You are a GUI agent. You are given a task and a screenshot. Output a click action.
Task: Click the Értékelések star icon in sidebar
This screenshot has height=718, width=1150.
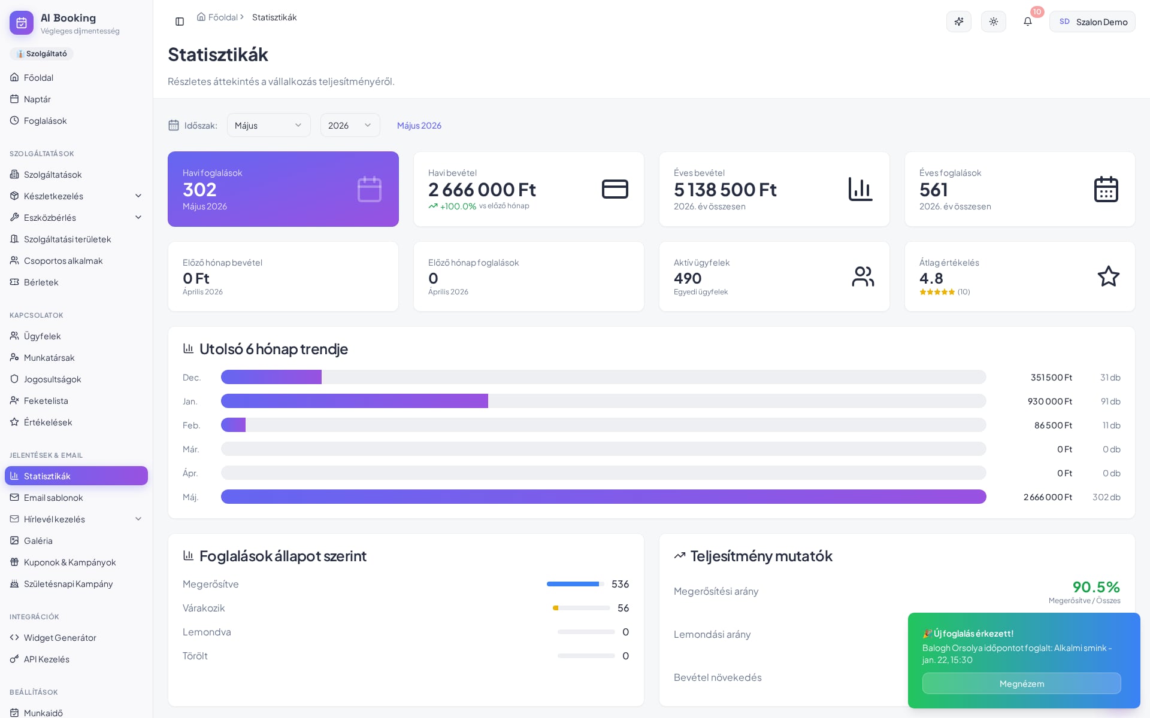(14, 422)
